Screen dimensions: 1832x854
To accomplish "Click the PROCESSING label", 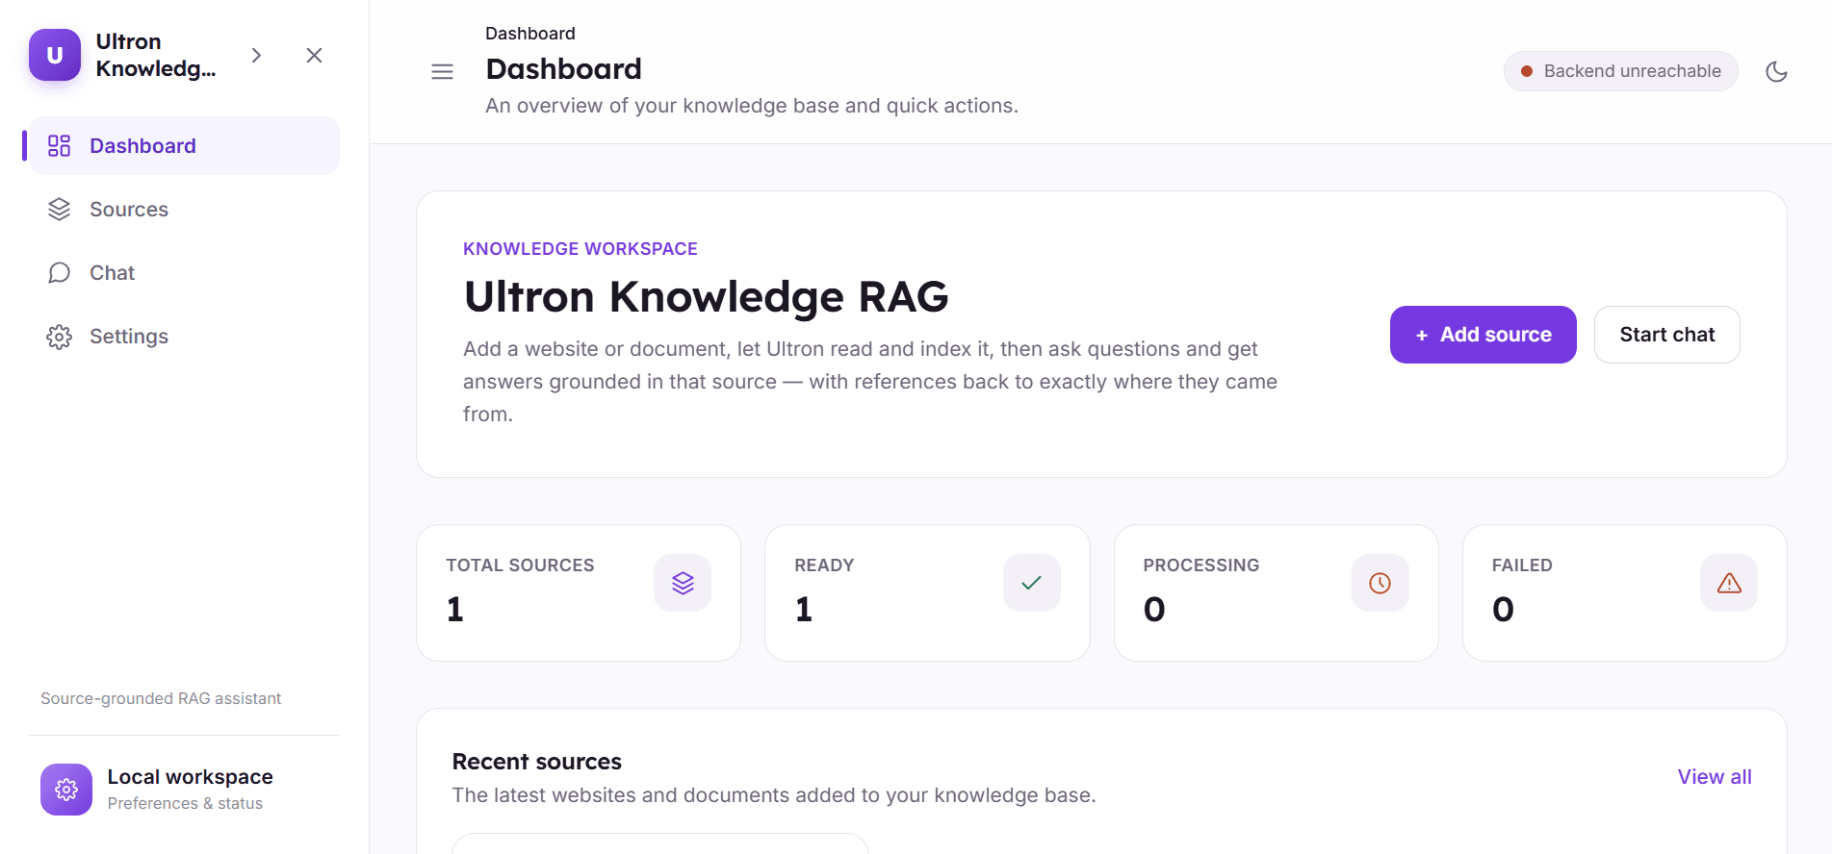I will [x=1201, y=565].
